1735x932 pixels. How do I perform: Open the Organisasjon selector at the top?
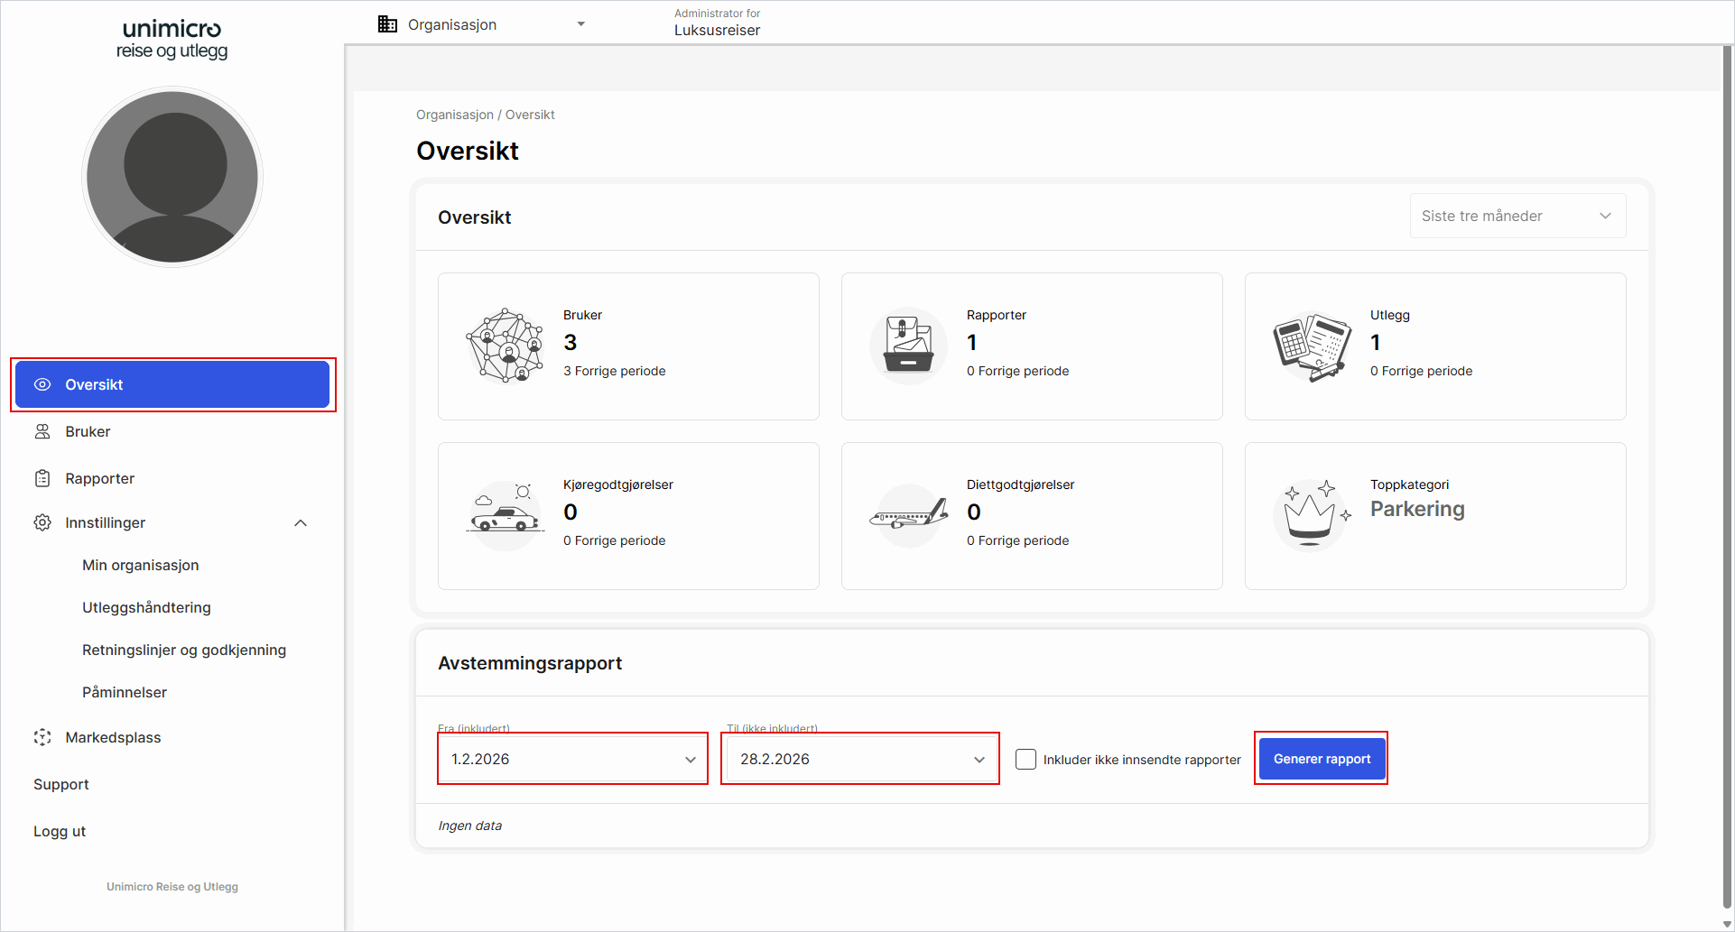pyautogui.click(x=482, y=24)
